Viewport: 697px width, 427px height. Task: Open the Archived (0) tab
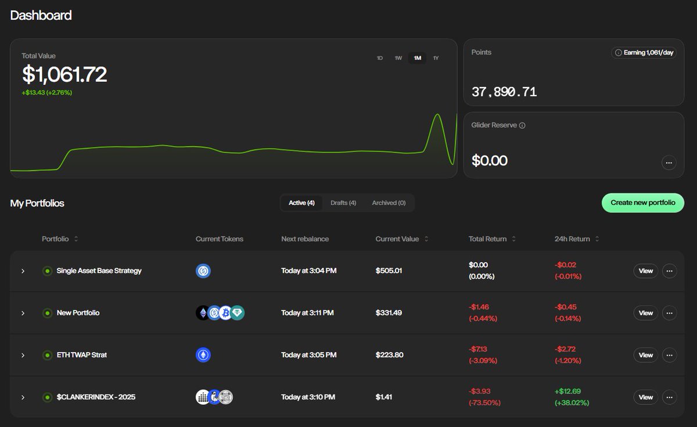[389, 202]
